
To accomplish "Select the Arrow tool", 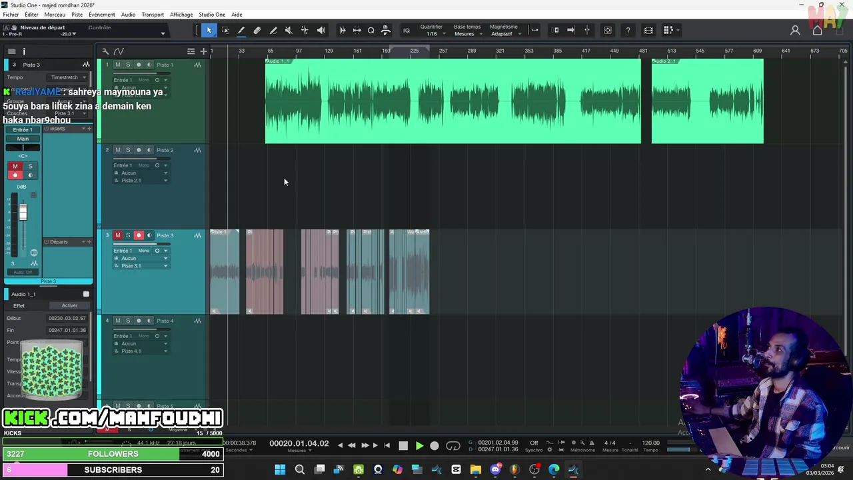I will [x=209, y=30].
